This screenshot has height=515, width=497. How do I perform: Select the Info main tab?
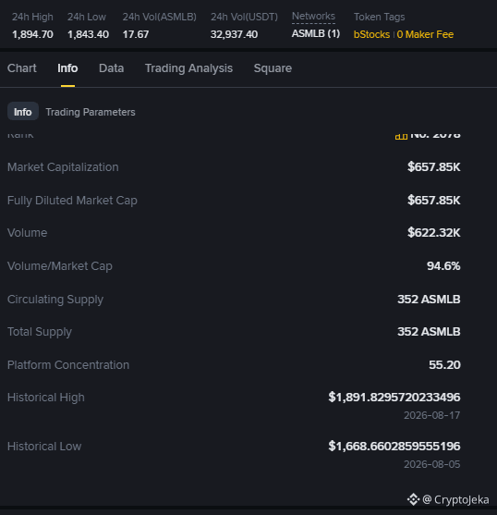[67, 68]
